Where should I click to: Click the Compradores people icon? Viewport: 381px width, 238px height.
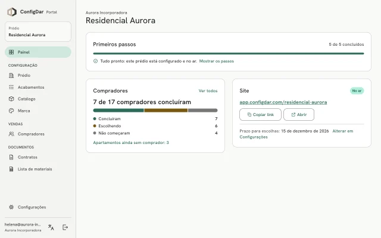point(11,134)
